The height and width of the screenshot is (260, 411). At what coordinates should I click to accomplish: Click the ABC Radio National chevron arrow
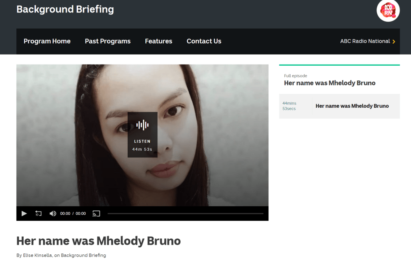point(394,42)
